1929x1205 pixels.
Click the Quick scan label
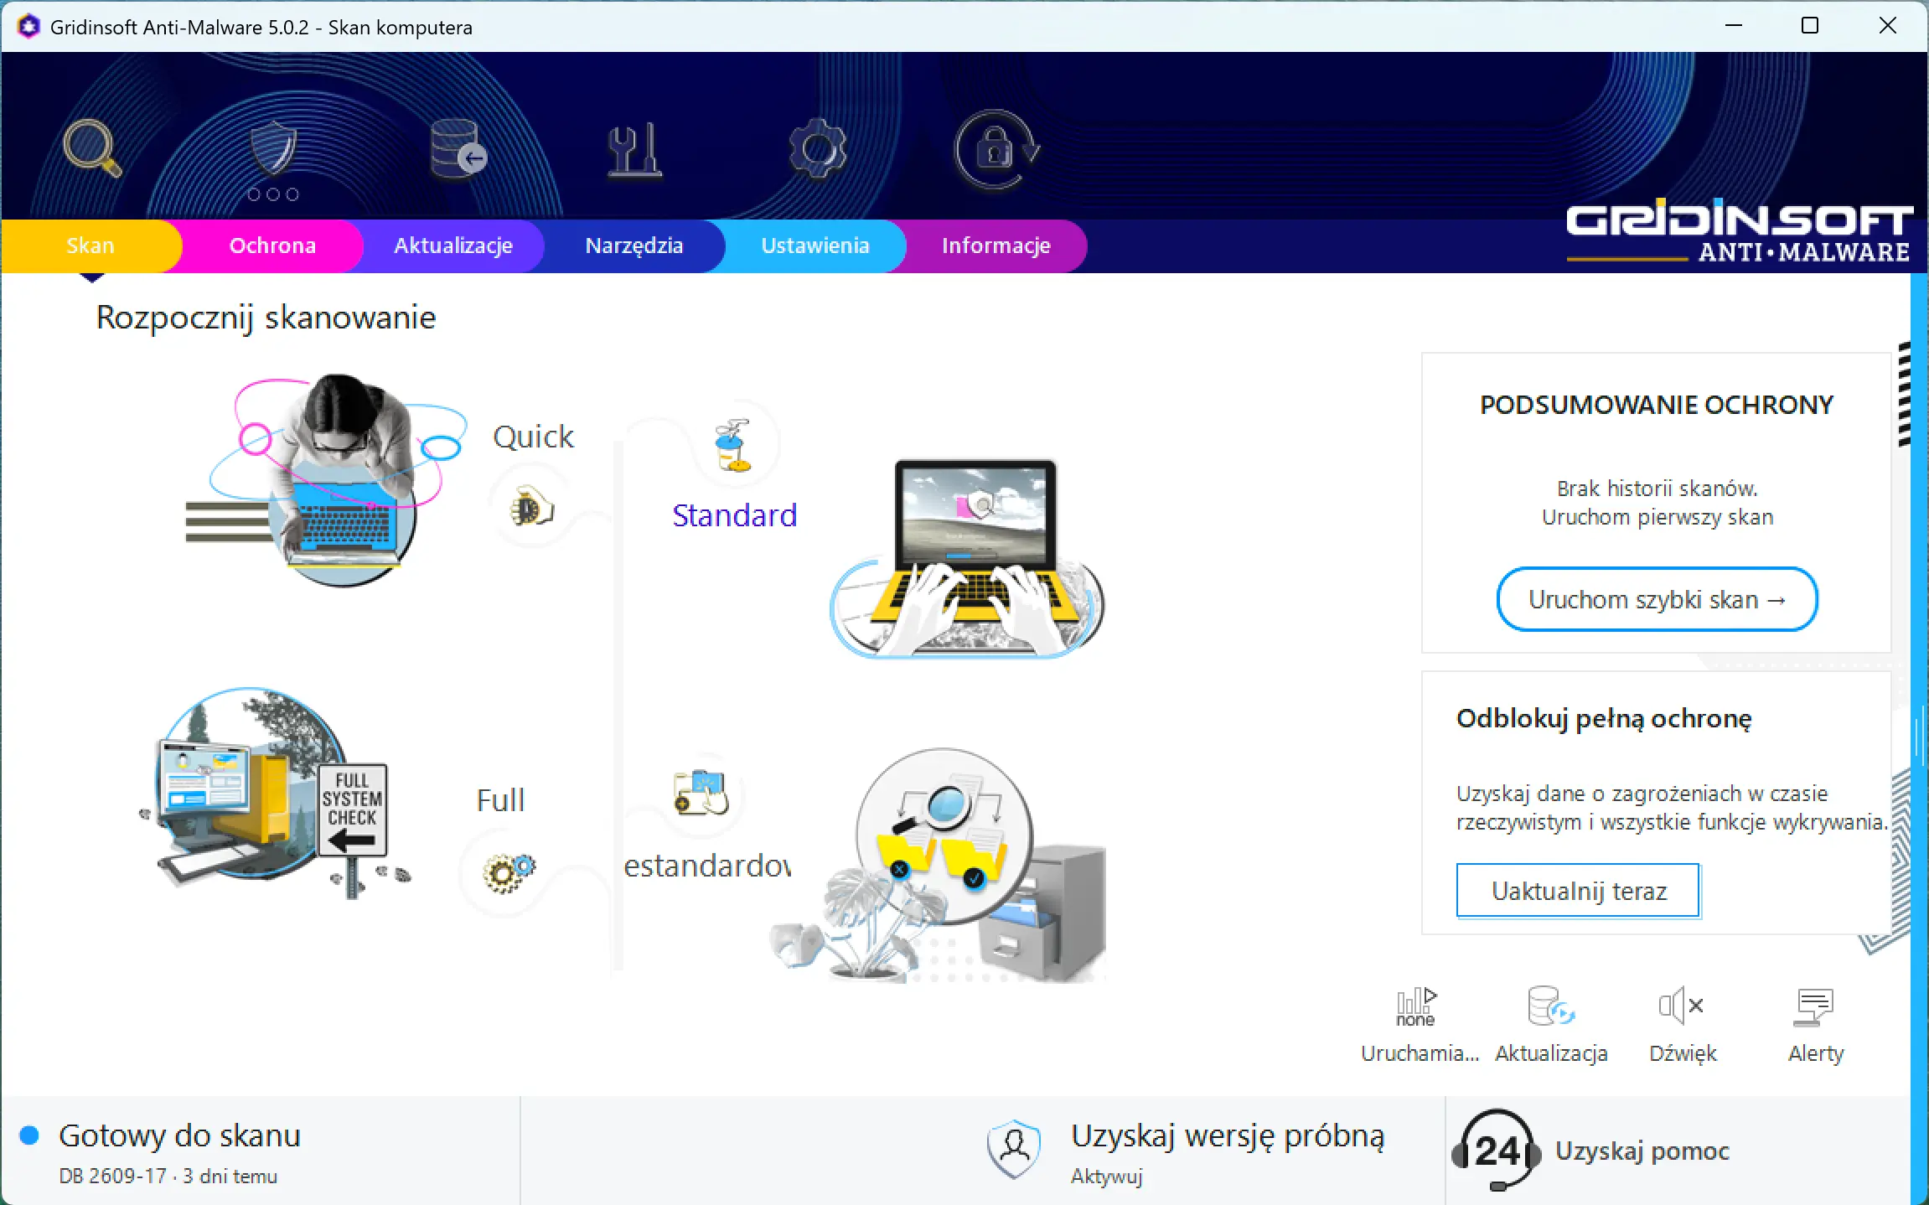(x=533, y=437)
